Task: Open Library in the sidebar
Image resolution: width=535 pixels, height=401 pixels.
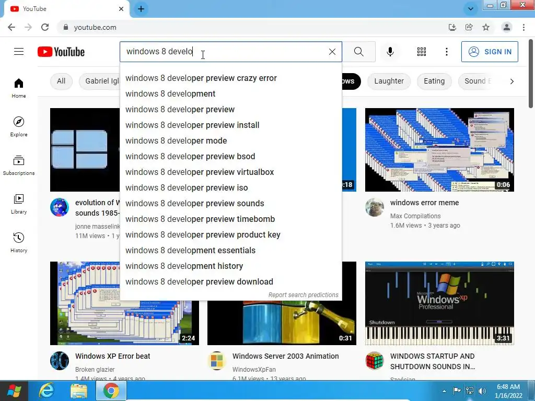Action: [x=19, y=204]
